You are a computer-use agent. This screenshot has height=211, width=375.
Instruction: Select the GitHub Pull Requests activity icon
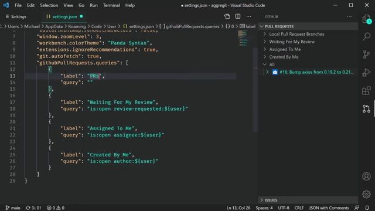(366, 108)
